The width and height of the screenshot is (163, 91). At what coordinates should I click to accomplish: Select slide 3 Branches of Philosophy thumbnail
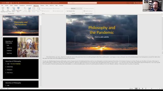(21, 69)
